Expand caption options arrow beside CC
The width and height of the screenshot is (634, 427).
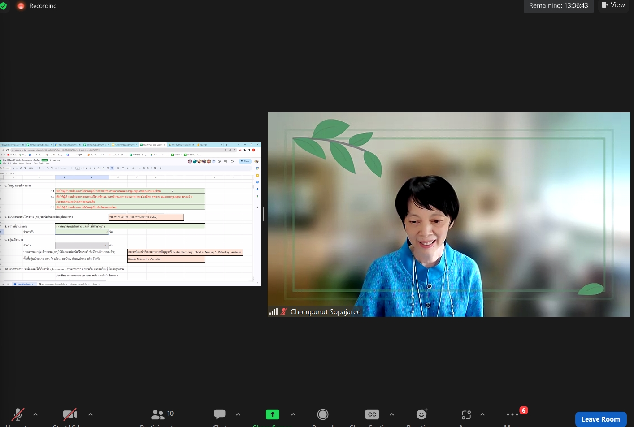pos(392,414)
